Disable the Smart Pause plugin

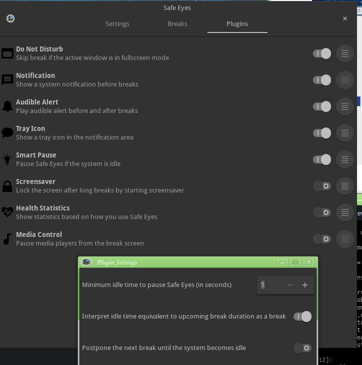tap(322, 159)
